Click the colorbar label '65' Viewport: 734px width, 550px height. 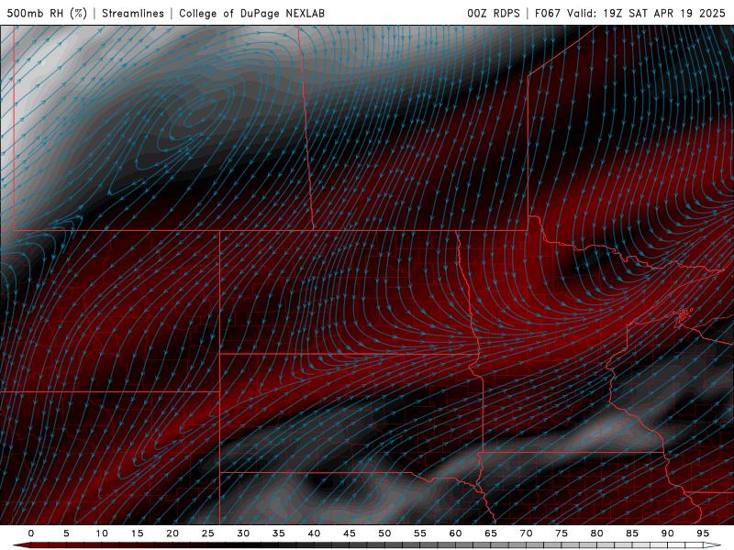pos(491,533)
